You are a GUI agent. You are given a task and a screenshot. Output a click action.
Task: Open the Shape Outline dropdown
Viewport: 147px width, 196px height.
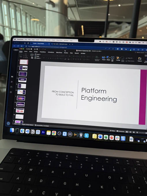[131, 61]
